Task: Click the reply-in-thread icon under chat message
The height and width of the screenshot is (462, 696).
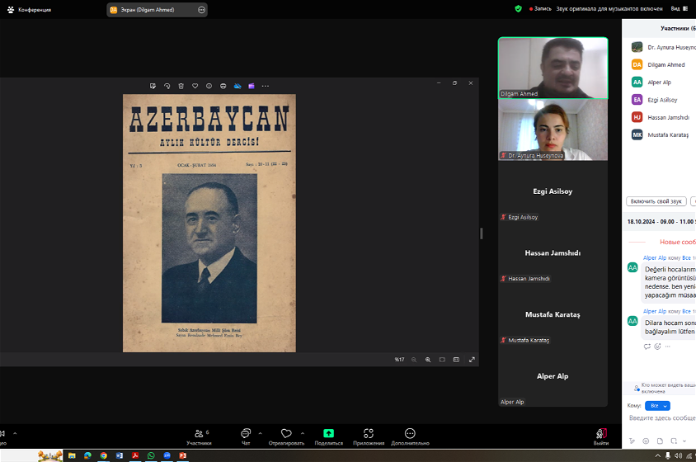Action: point(647,346)
